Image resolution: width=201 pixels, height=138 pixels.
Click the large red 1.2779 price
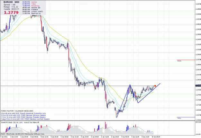pyautogui.click(x=11, y=13)
